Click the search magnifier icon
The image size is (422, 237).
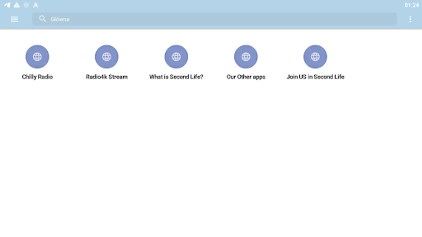pyautogui.click(x=42, y=19)
